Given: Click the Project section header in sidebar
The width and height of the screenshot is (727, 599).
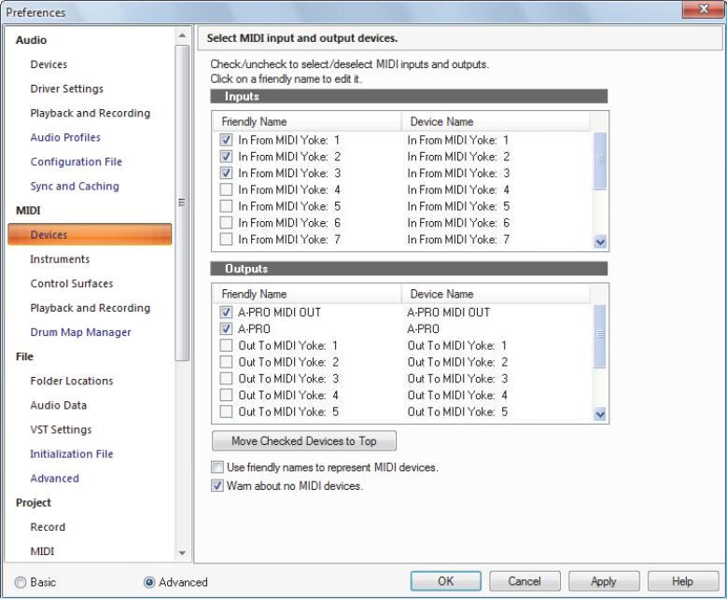Looking at the screenshot, I should coord(34,503).
